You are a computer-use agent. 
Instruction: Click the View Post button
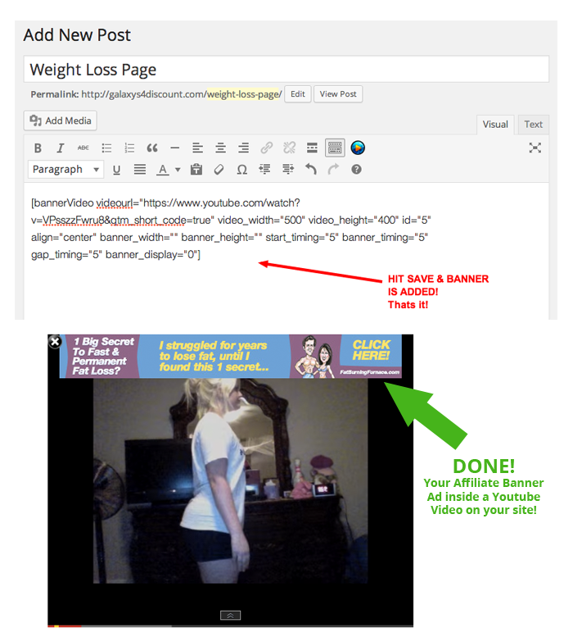tap(338, 94)
